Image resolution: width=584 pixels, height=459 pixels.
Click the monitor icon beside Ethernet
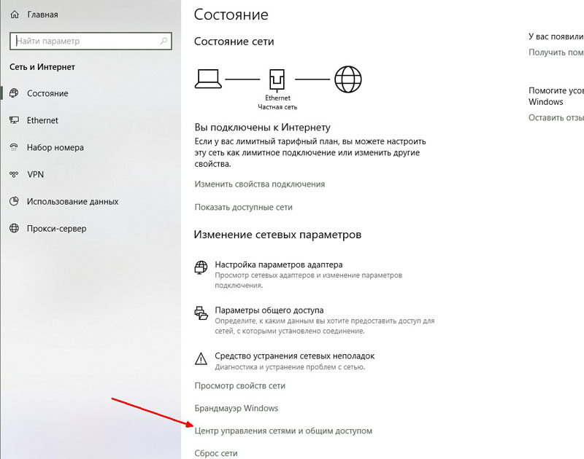tap(14, 120)
